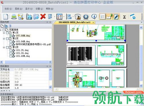Viewport: 144px width, 106px height.
Task: Open dropdown arrow beside A-Z sort icon
Action: 64,17
